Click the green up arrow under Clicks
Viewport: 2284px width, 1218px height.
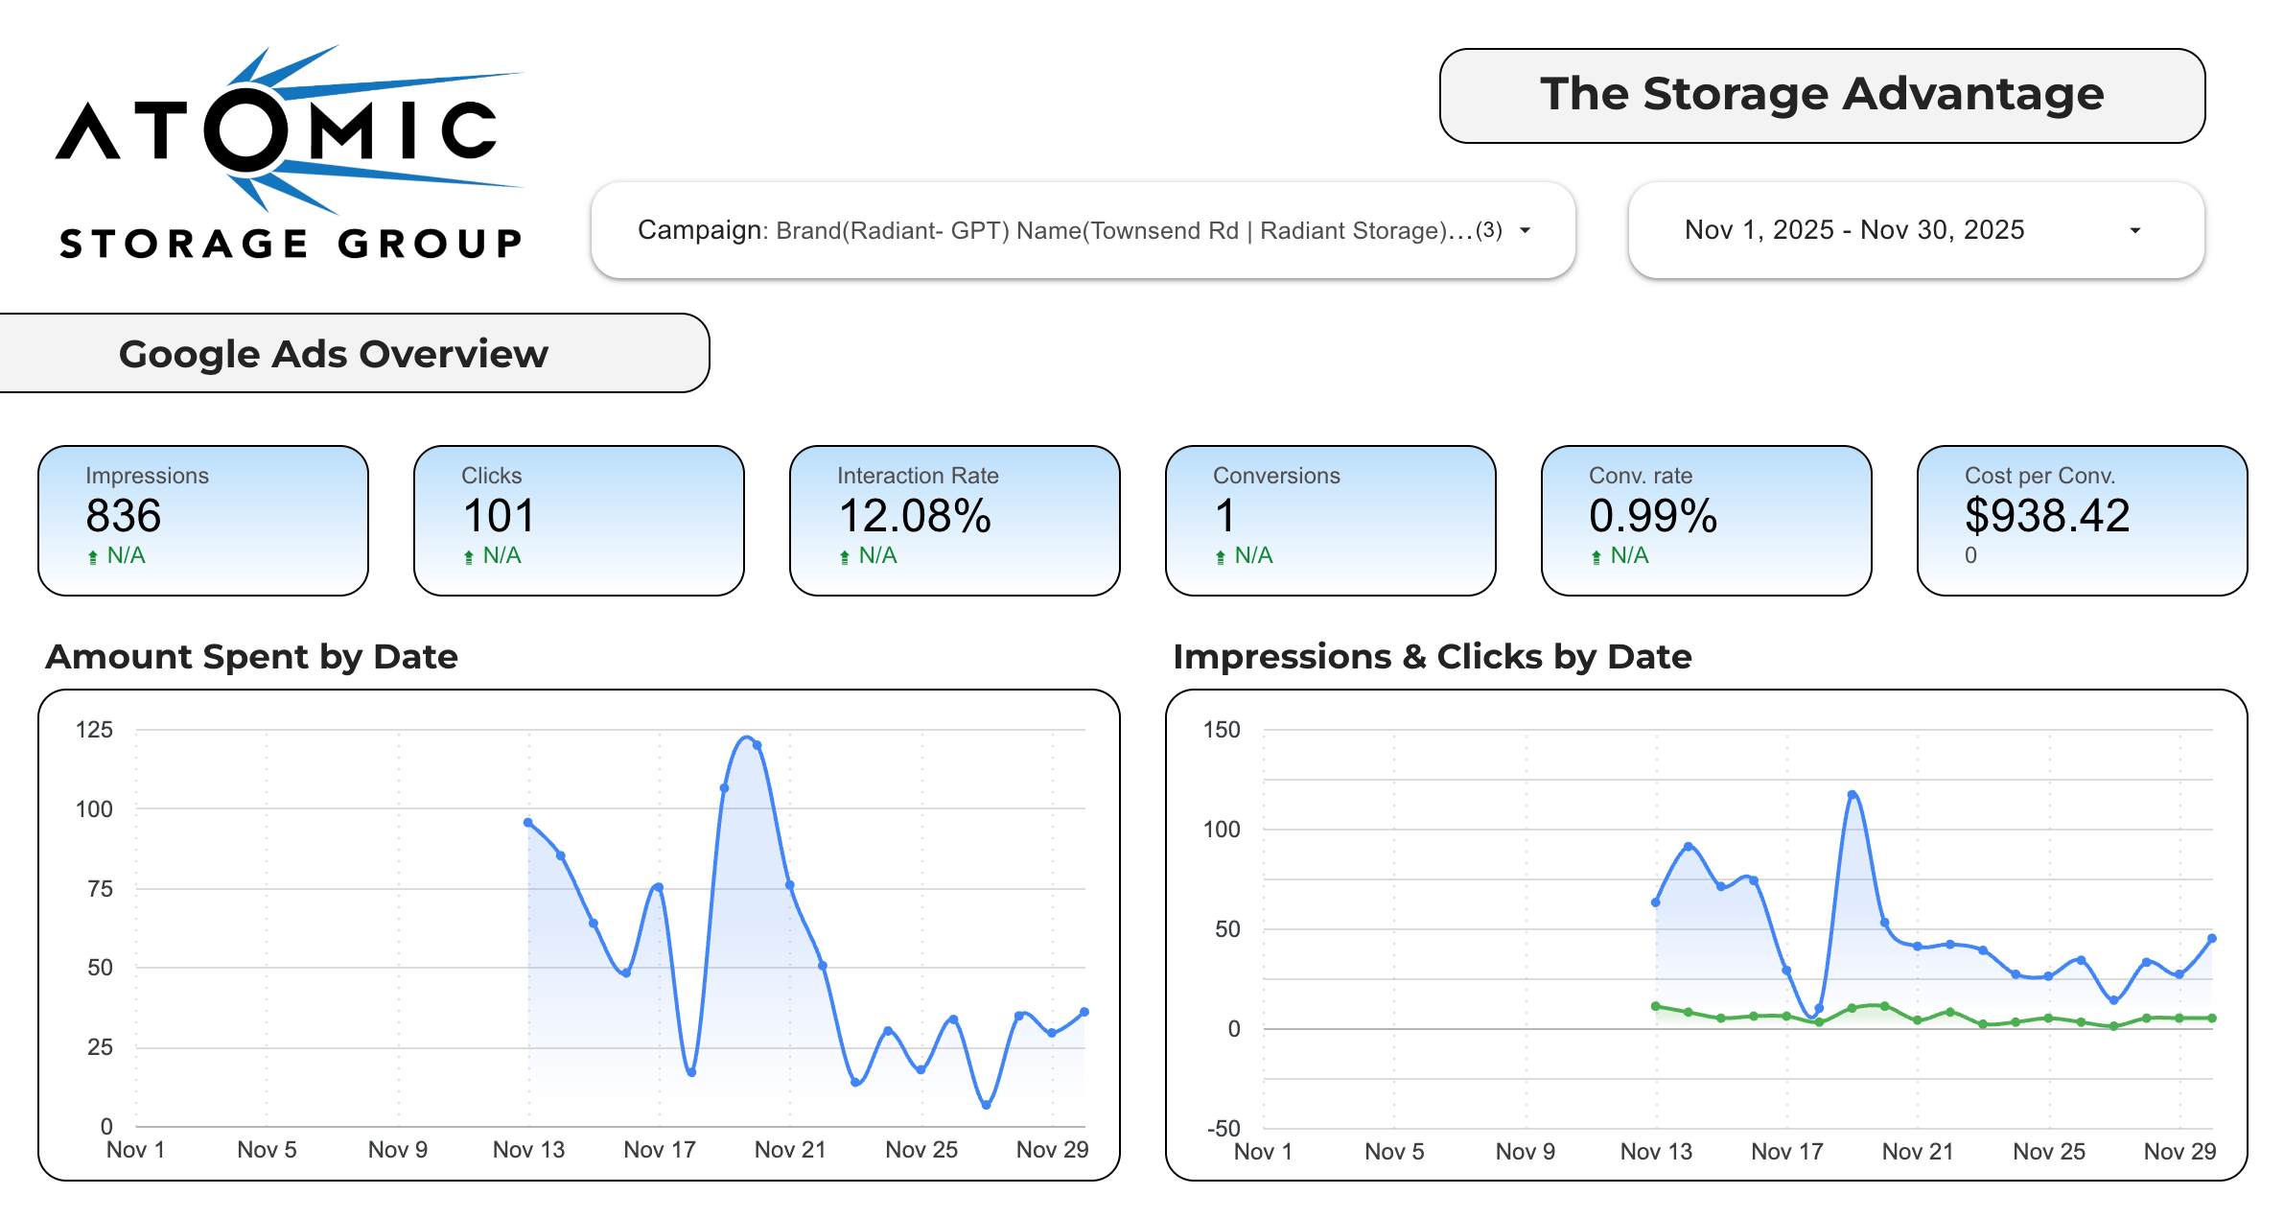pyautogui.click(x=469, y=557)
